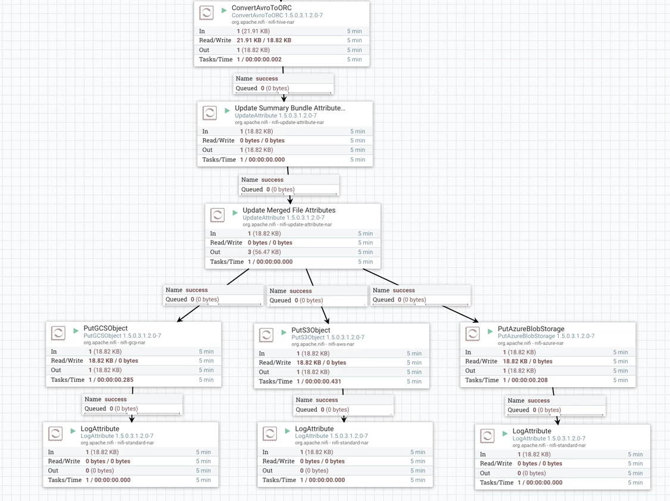Select the PutAzureBlobStorage processor title
The height and width of the screenshot is (501, 670).
(x=531, y=329)
